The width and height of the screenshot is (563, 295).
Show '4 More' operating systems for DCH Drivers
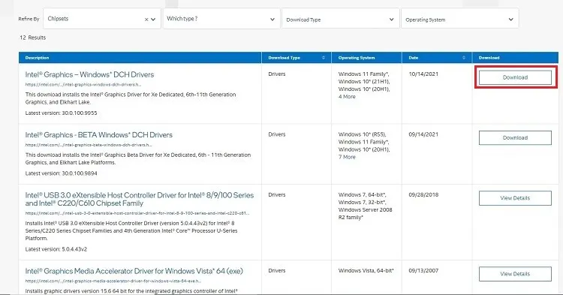(347, 97)
